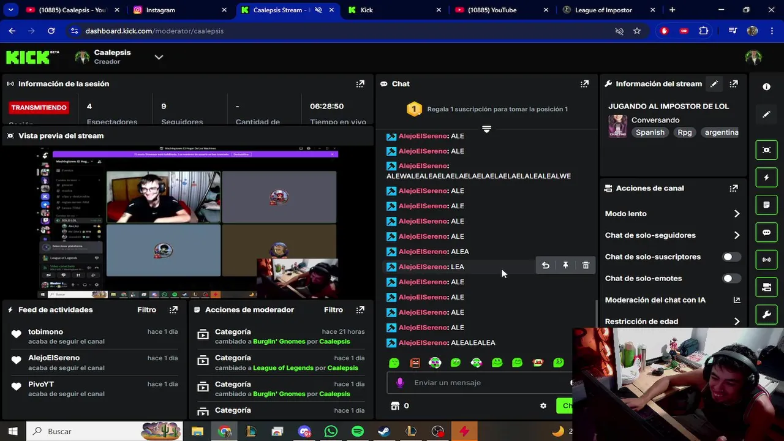The width and height of the screenshot is (784, 441).
Task: Open profile avatar at top right
Action: 753,58
